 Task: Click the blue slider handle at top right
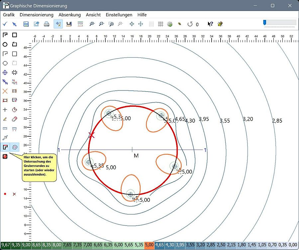point(264,22)
